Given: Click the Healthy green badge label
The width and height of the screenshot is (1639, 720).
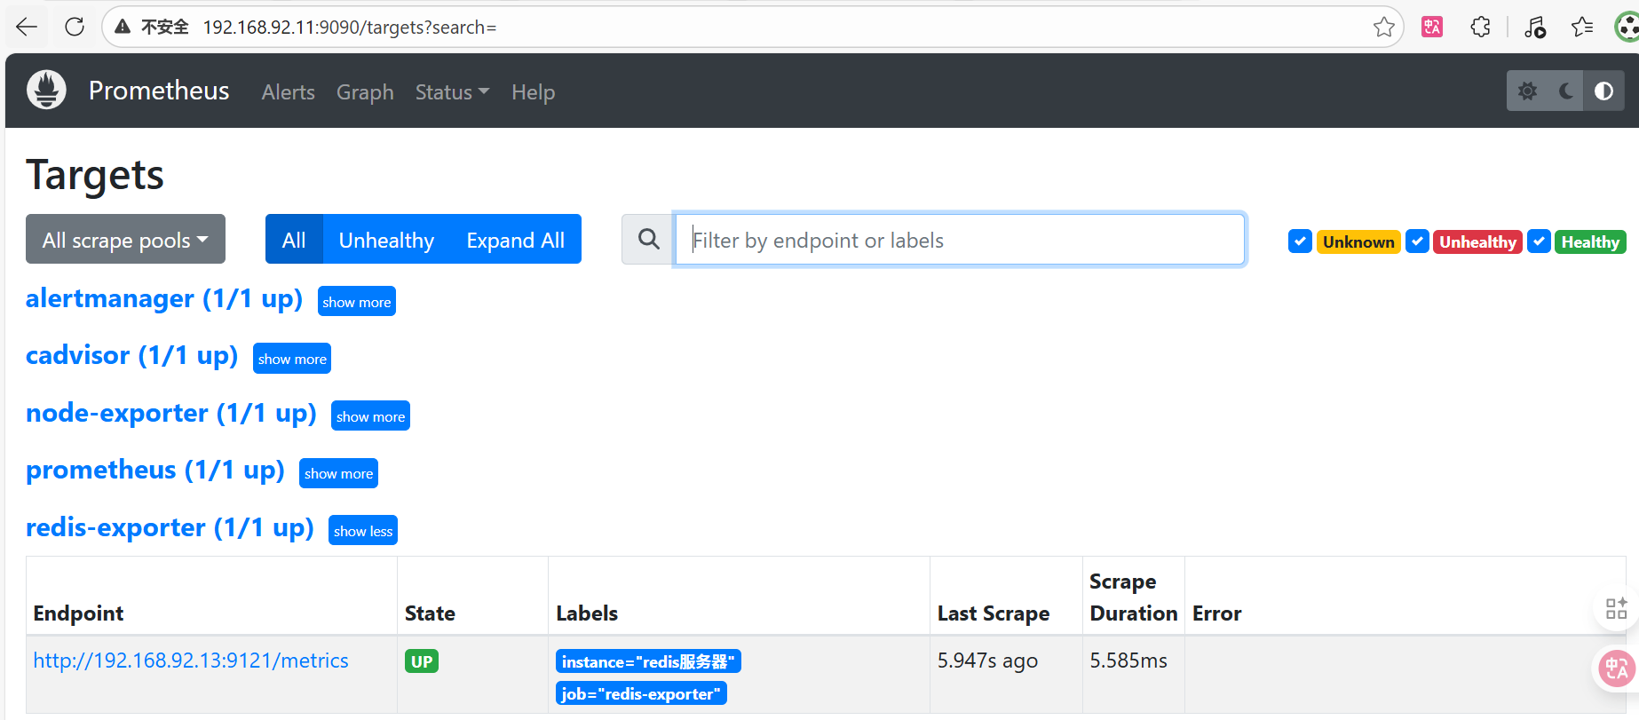Looking at the screenshot, I should point(1590,241).
